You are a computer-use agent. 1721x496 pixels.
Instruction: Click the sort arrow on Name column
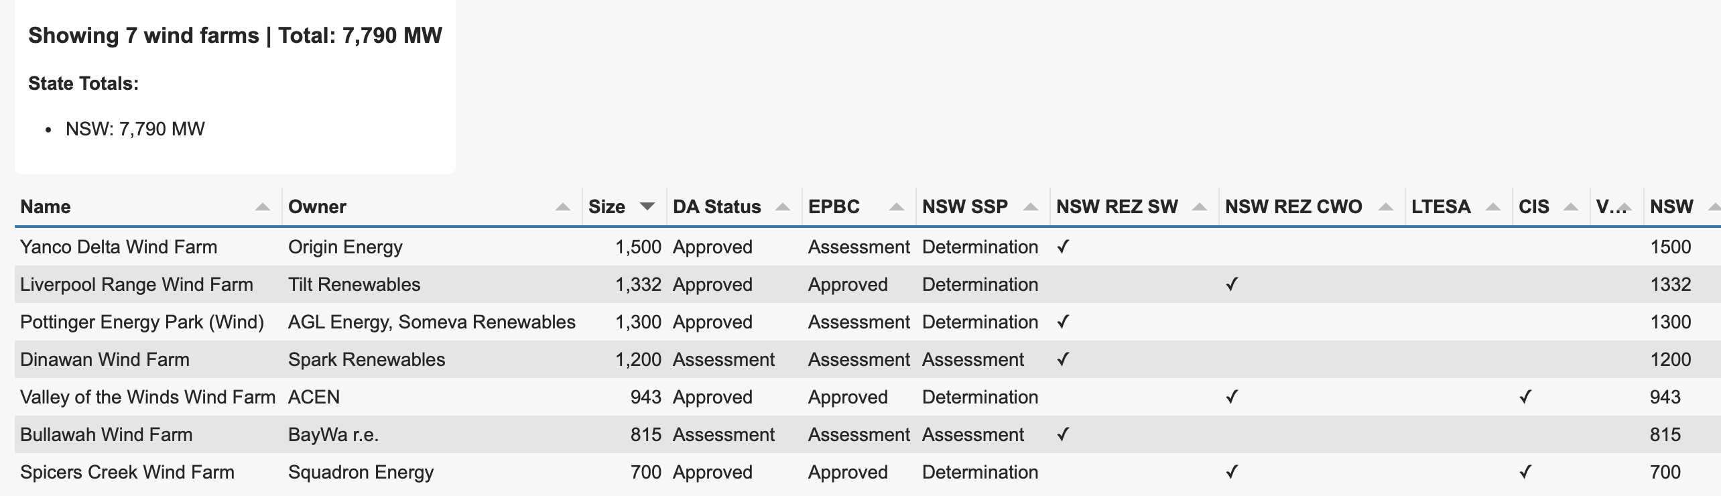[262, 207]
